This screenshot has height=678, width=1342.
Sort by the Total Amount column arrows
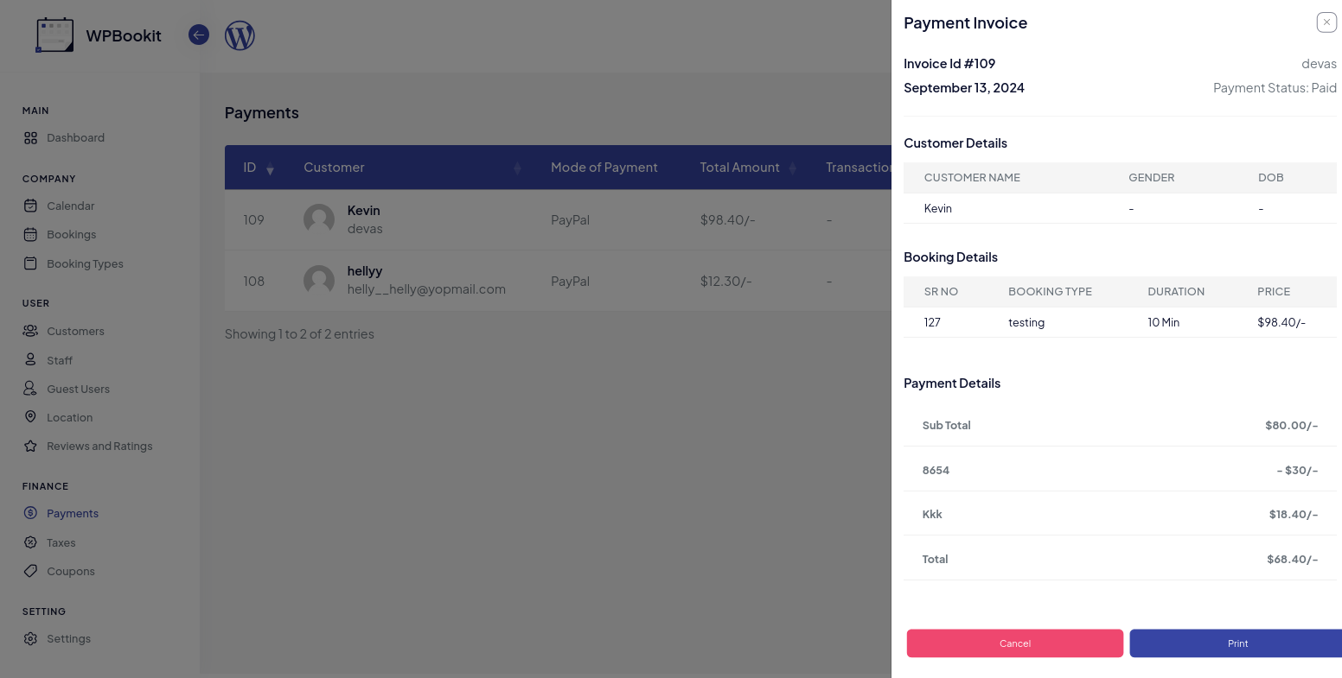coord(793,168)
